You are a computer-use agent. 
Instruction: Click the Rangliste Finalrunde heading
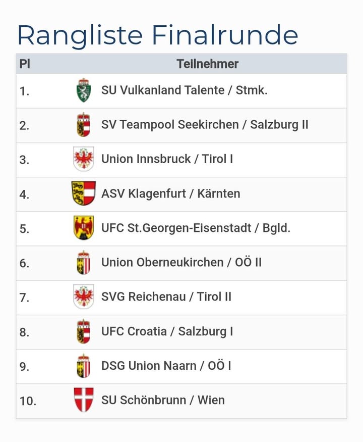[x=157, y=34]
